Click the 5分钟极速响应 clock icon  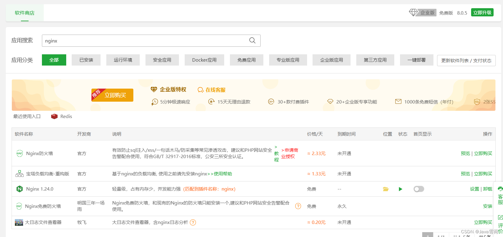coord(154,102)
